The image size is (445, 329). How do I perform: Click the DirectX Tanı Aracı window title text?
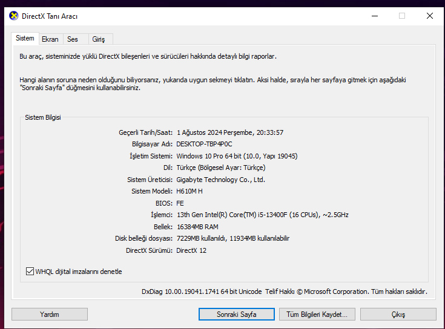pyautogui.click(x=50, y=16)
